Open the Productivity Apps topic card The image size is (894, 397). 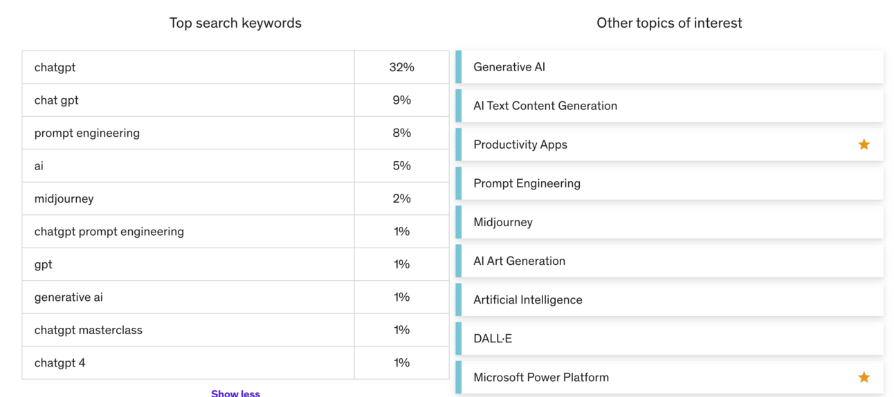coord(520,145)
